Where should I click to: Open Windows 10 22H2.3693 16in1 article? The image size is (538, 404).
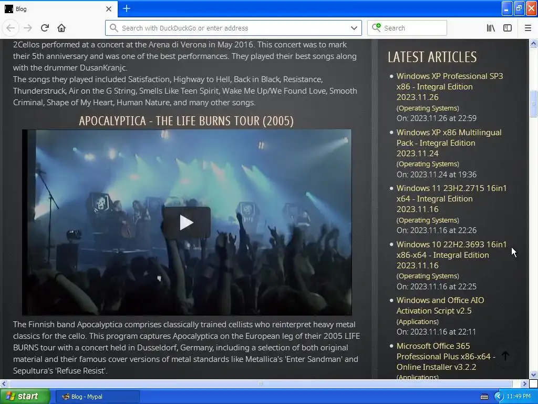[451, 255]
